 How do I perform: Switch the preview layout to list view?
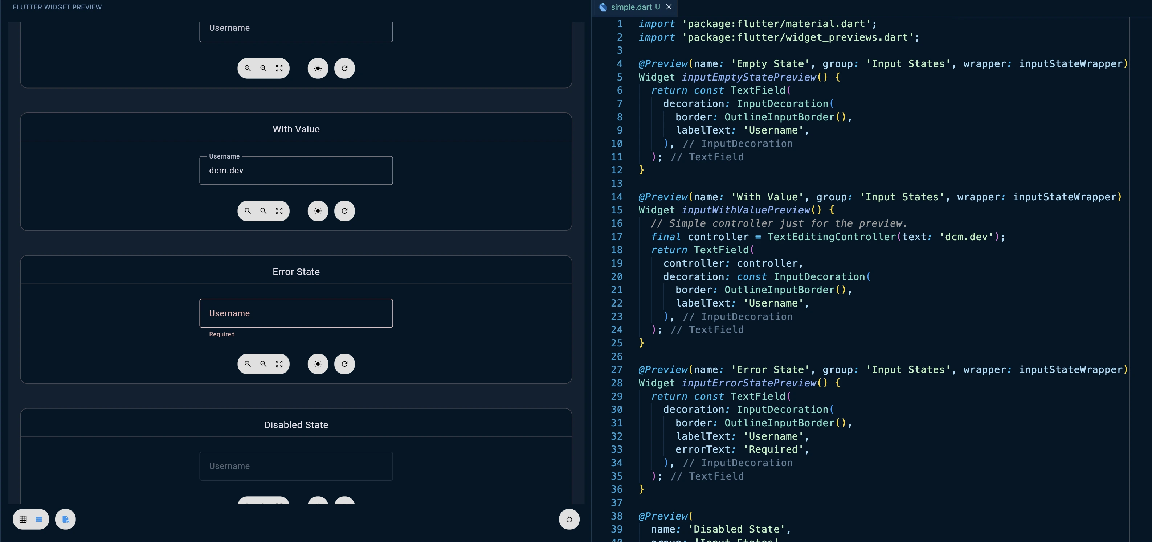[x=39, y=519]
